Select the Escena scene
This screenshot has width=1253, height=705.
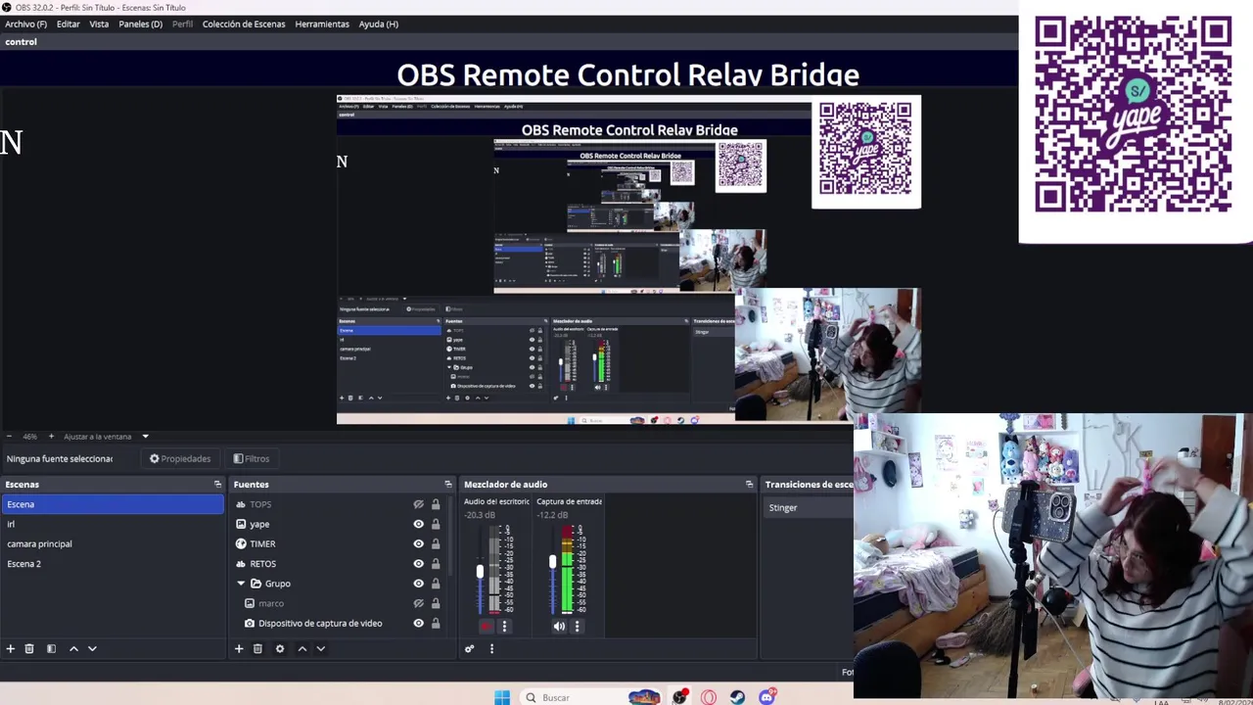pyautogui.click(x=113, y=504)
